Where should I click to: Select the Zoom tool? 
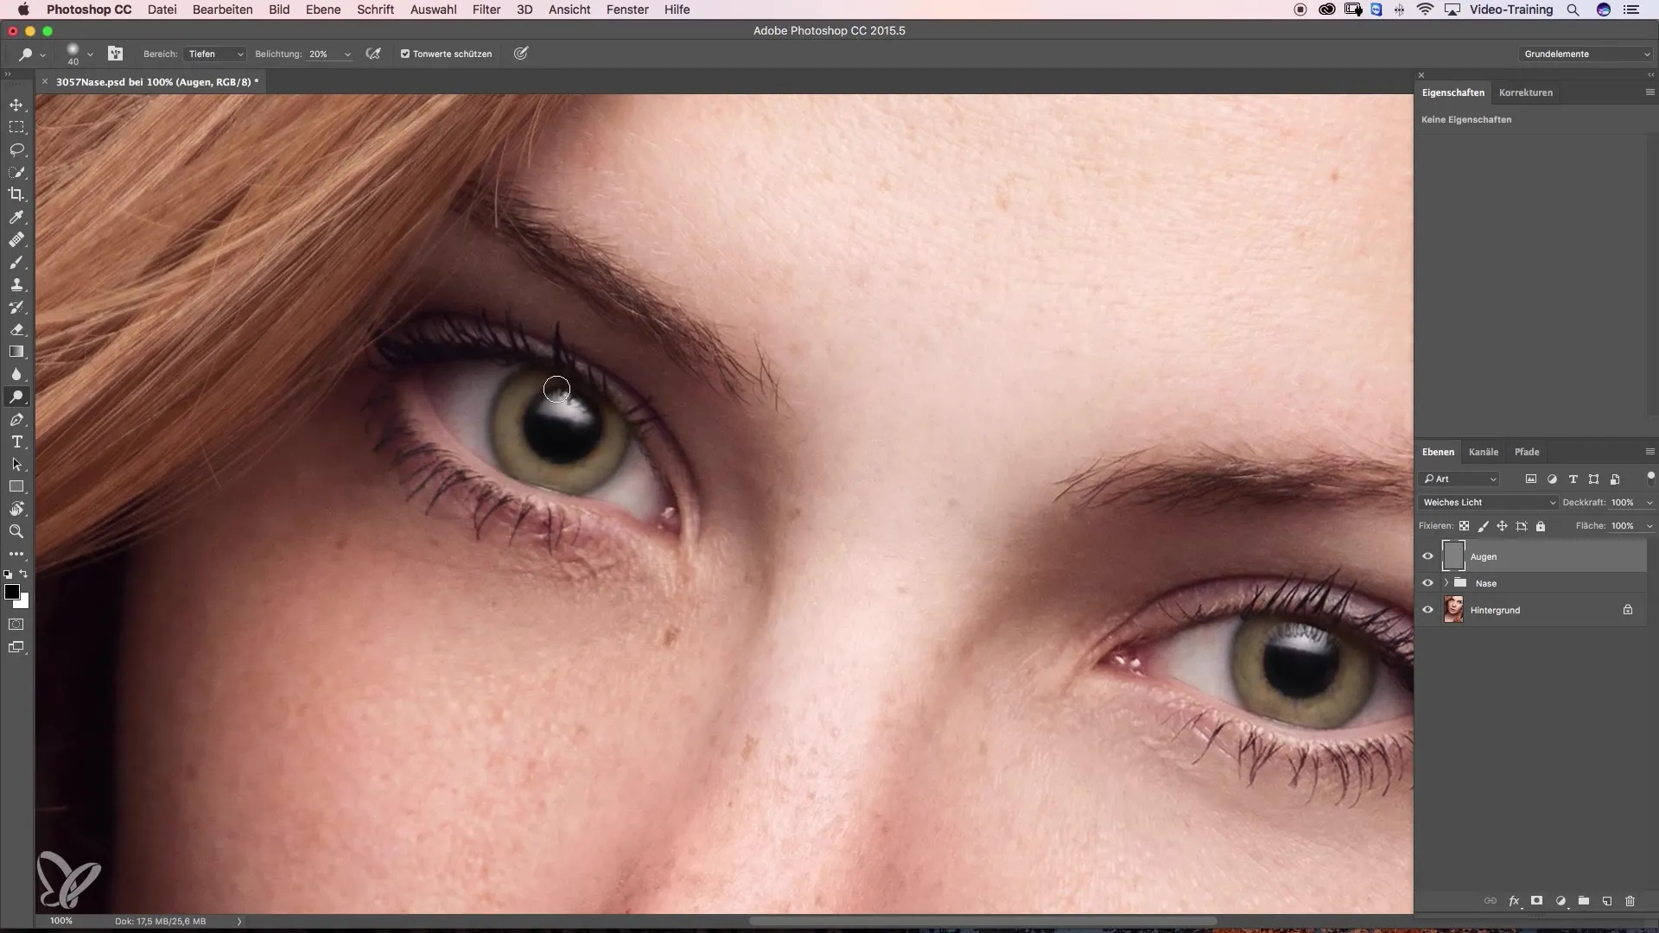point(16,531)
